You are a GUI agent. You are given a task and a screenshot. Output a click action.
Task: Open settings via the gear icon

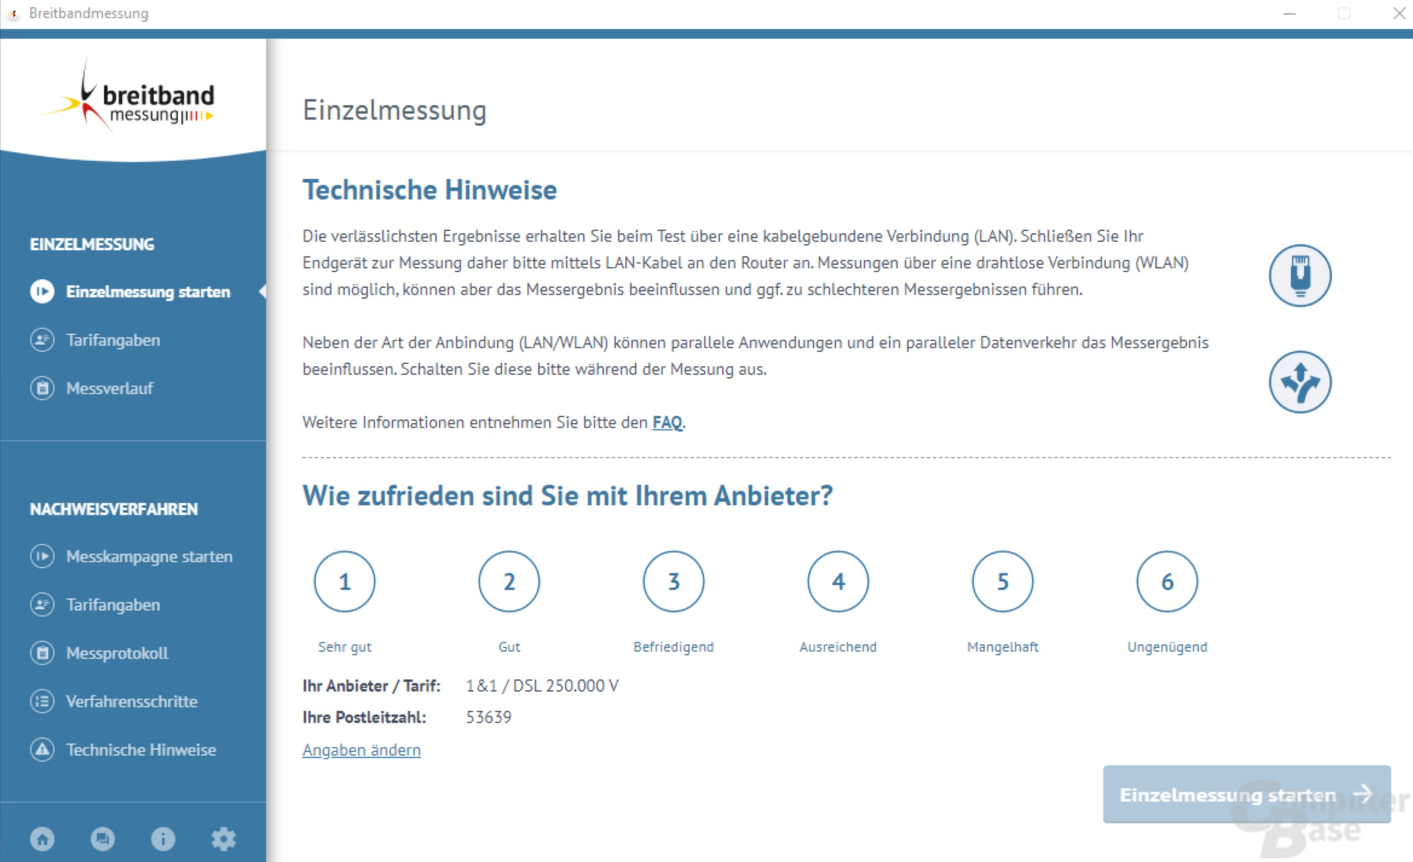tap(224, 838)
